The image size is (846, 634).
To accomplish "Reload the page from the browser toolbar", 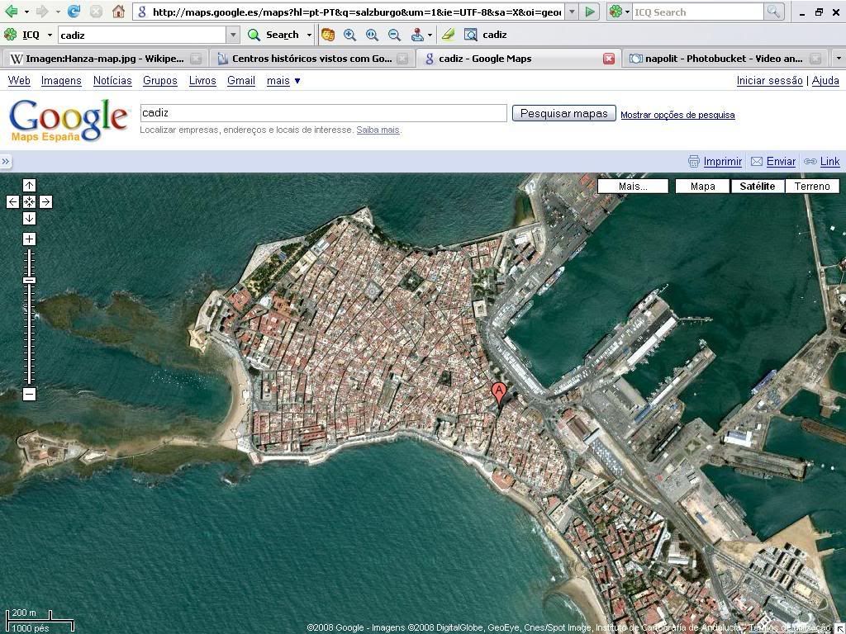I will coord(74,12).
